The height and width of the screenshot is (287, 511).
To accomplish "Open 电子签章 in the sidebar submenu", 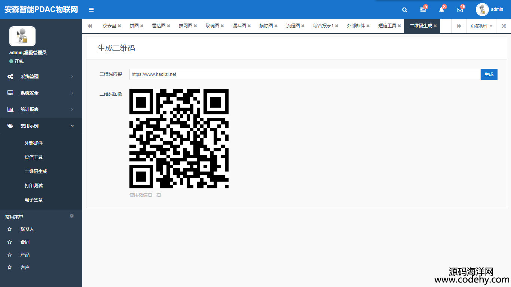I will pos(34,200).
